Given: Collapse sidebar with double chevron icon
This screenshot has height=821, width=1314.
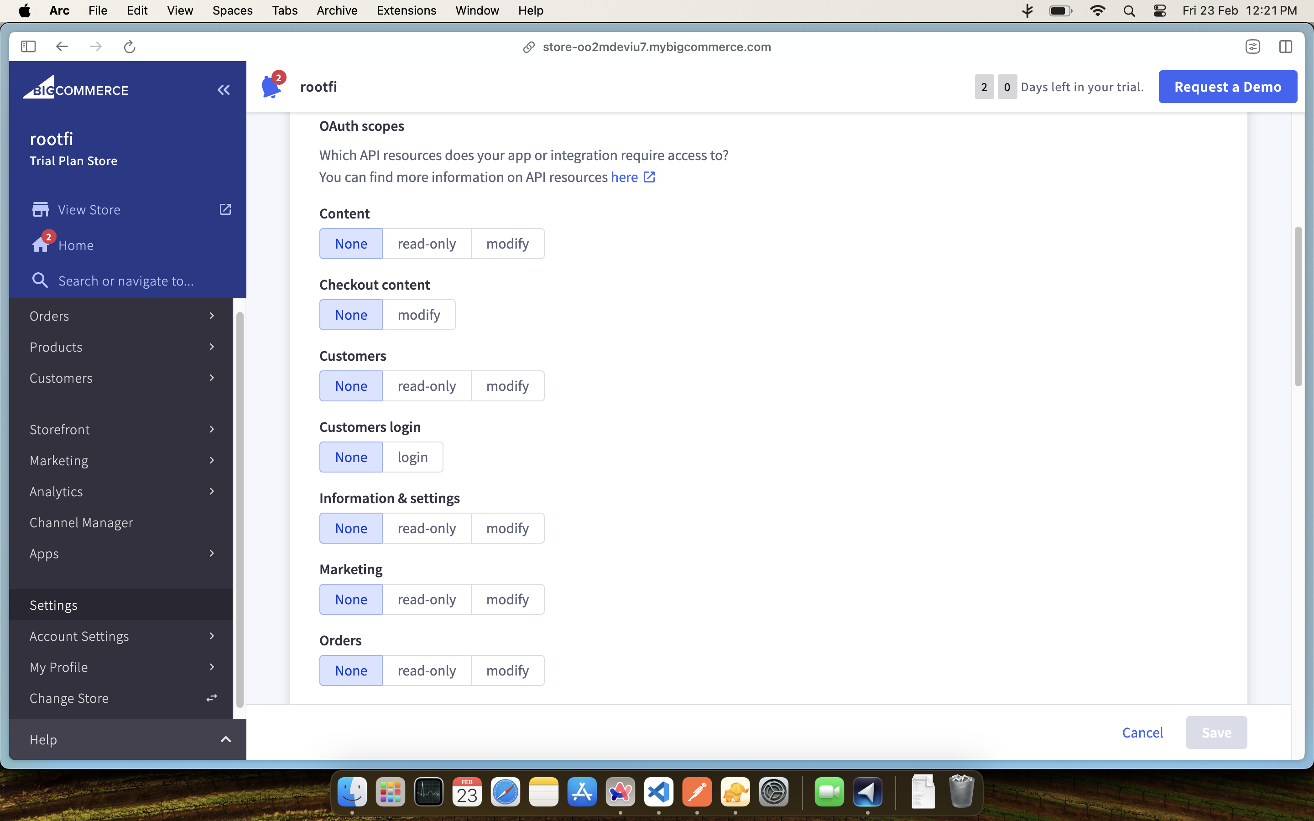Looking at the screenshot, I should coord(223,90).
